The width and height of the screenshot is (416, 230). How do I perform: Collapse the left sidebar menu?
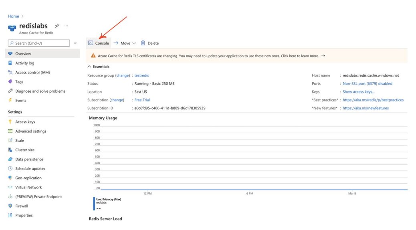(x=75, y=43)
